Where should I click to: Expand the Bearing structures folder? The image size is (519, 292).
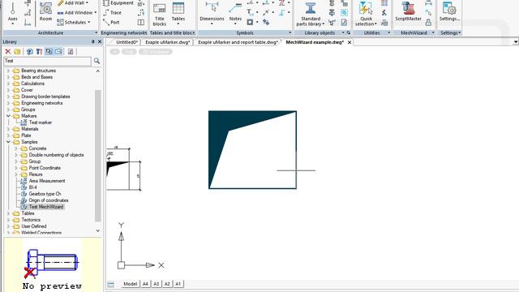(x=8, y=71)
